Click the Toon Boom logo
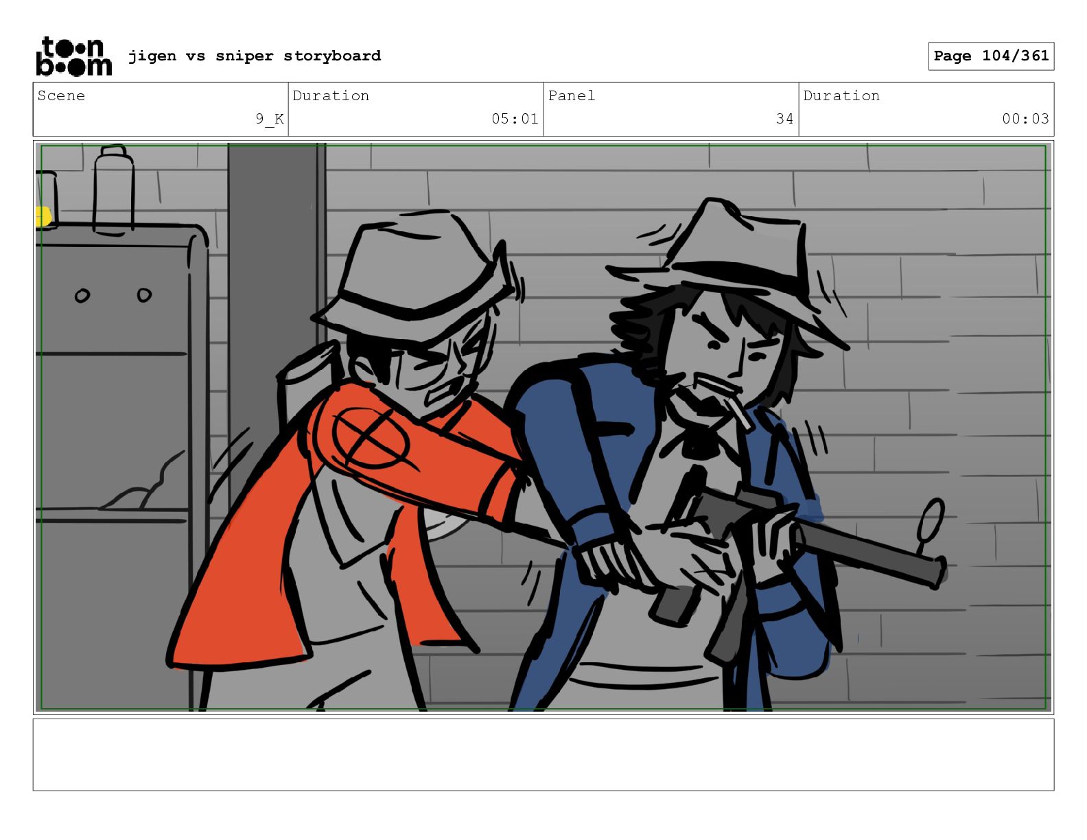This screenshot has height=840, width=1087. click(x=73, y=56)
